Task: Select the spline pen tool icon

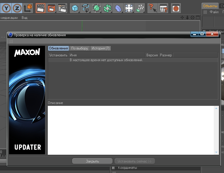Action: click(x=86, y=8)
